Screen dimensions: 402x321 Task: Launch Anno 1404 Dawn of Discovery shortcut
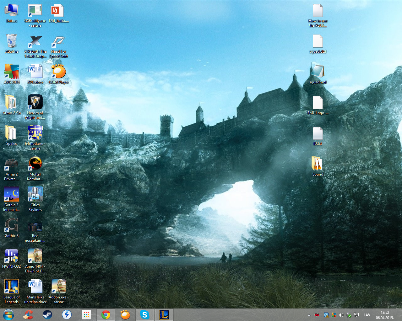pyautogui.click(x=35, y=261)
